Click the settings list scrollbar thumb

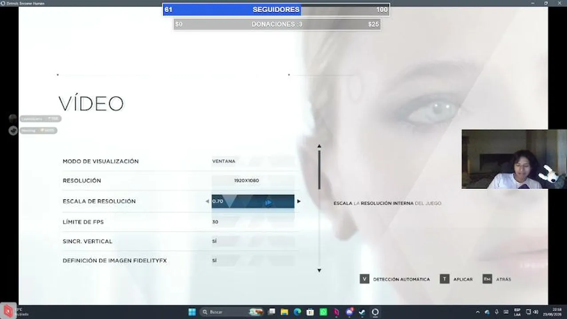(x=319, y=170)
